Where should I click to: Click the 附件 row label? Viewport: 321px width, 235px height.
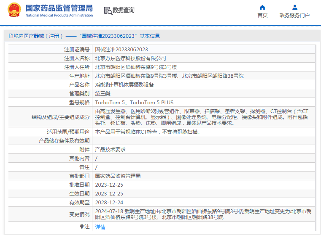coord(84,150)
